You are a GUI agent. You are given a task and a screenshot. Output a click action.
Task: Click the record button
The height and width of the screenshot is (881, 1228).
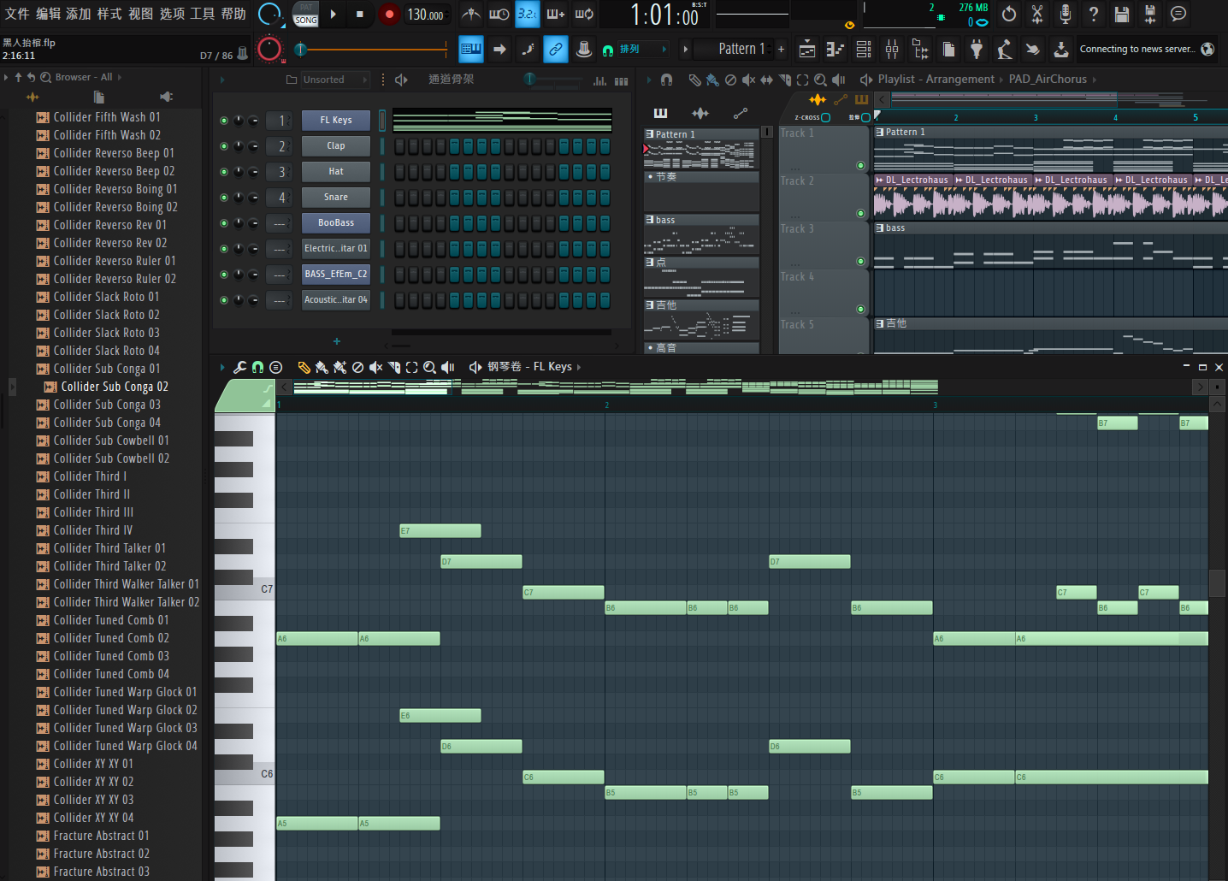click(x=389, y=14)
